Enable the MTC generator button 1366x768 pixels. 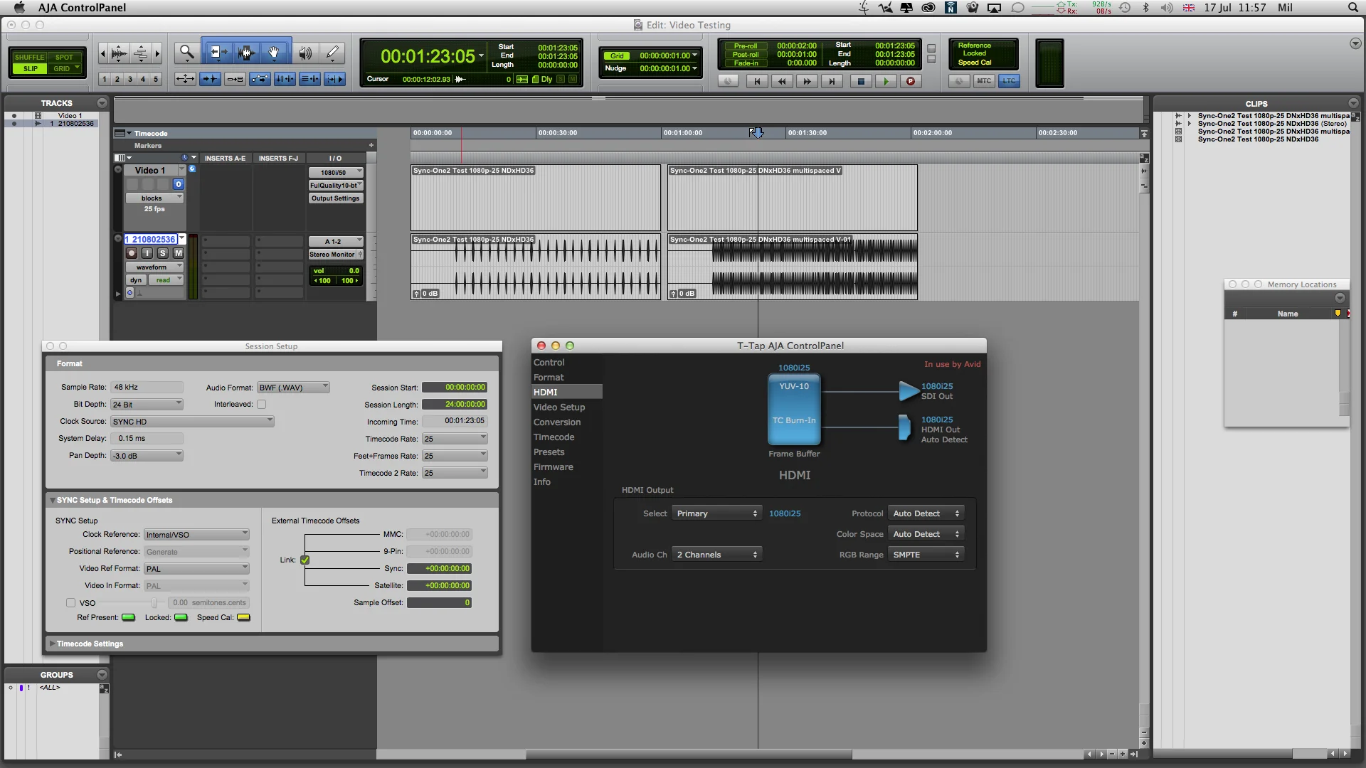[x=984, y=81]
